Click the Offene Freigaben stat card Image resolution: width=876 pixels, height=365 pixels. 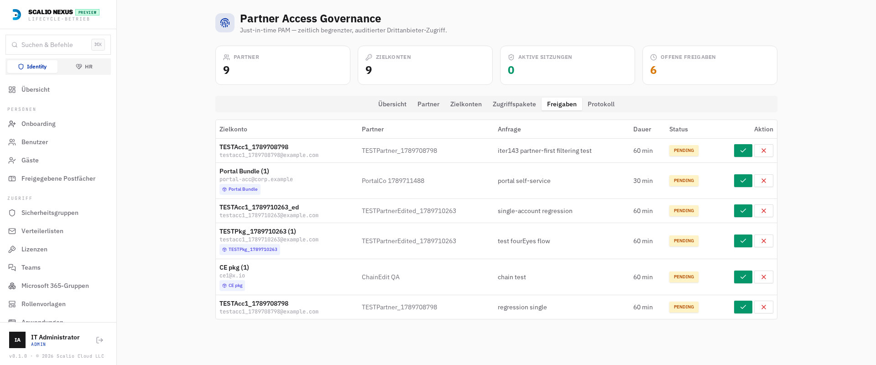[709, 65]
